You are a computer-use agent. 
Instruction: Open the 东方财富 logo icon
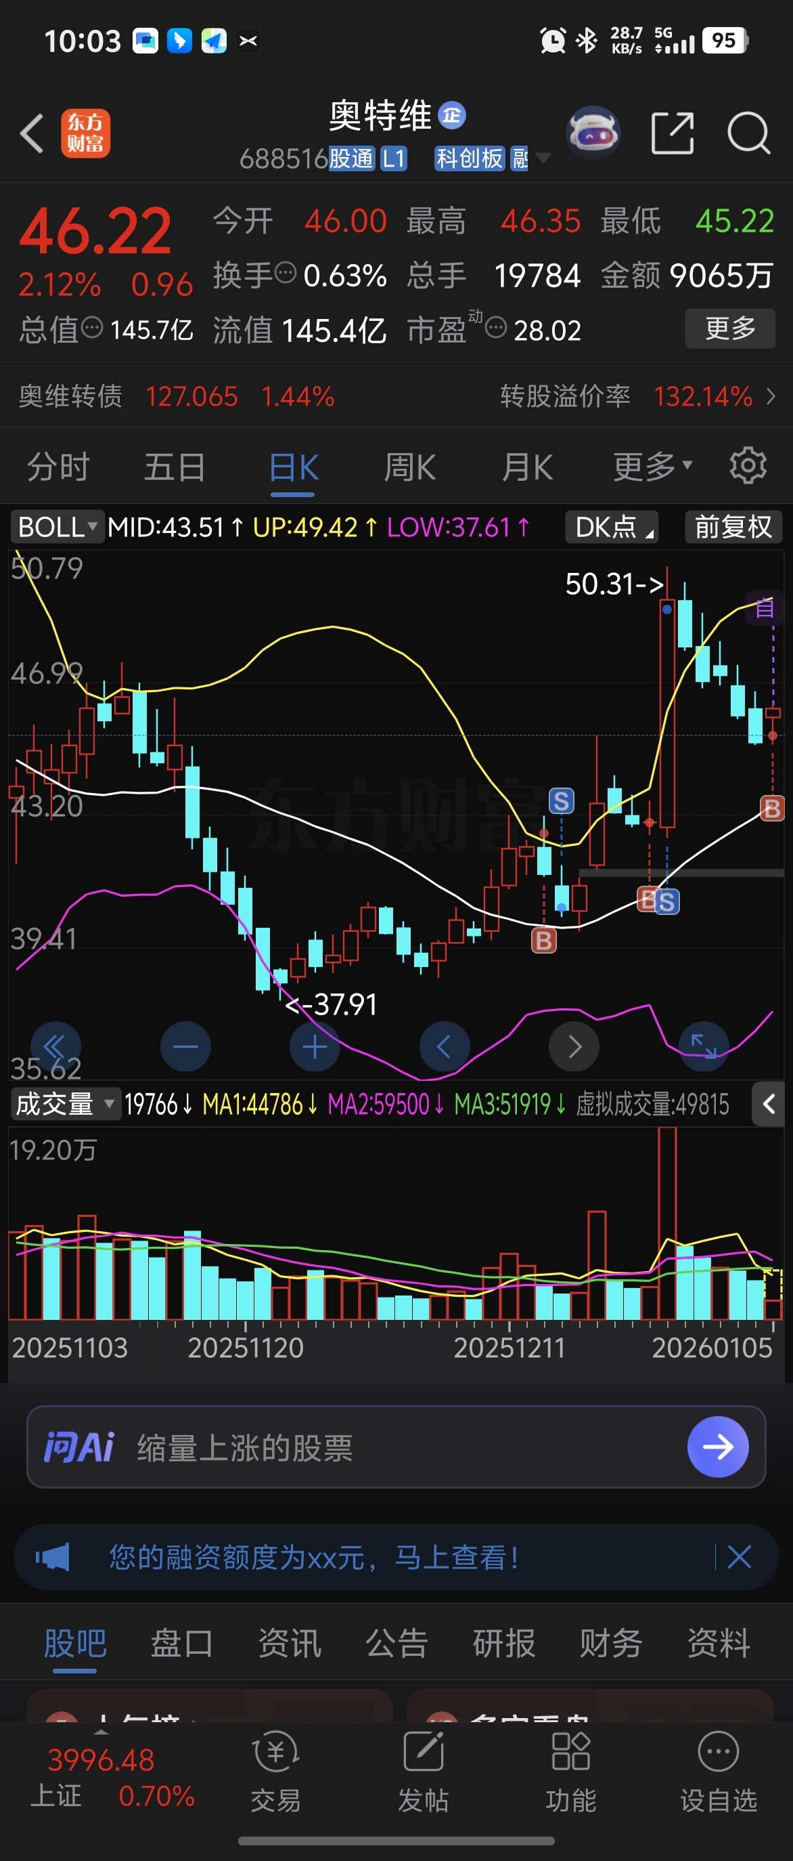click(85, 133)
